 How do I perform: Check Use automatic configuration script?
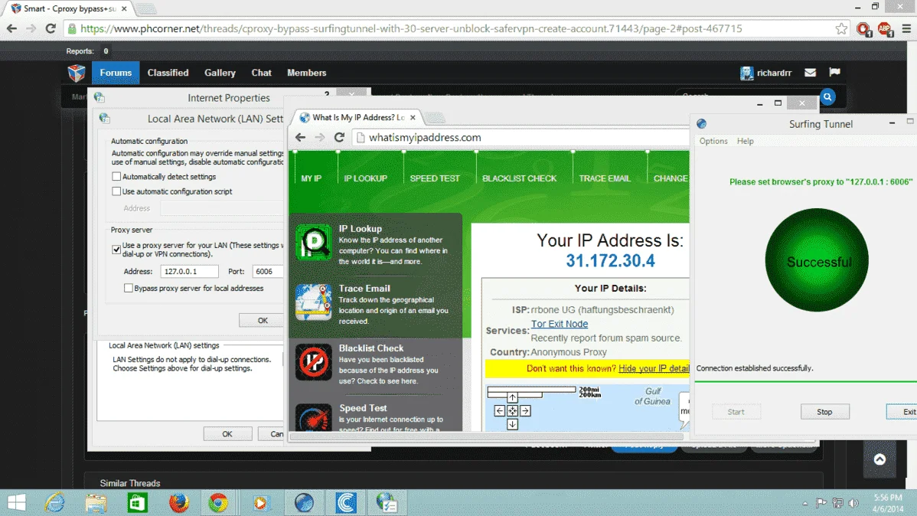coord(116,191)
